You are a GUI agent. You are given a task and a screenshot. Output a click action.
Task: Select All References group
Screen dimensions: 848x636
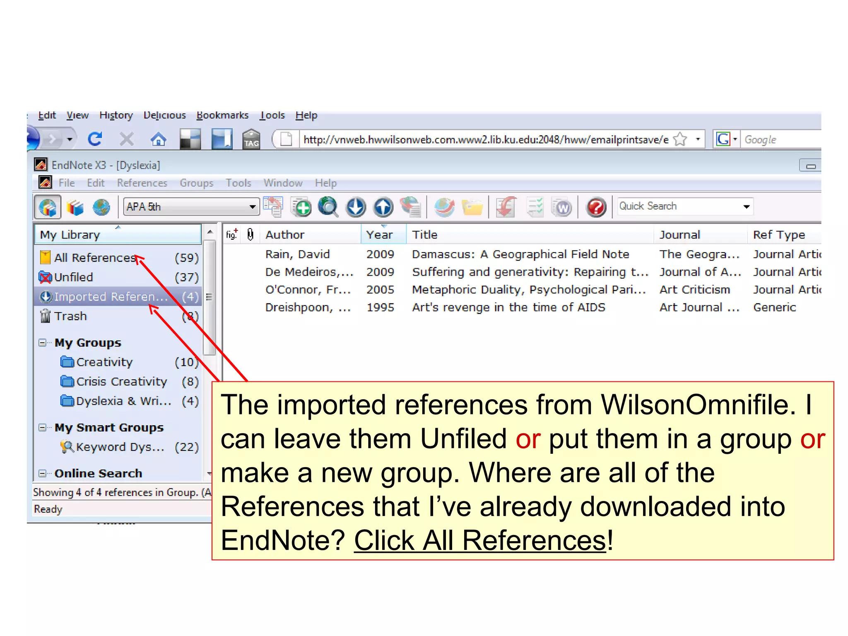119,258
